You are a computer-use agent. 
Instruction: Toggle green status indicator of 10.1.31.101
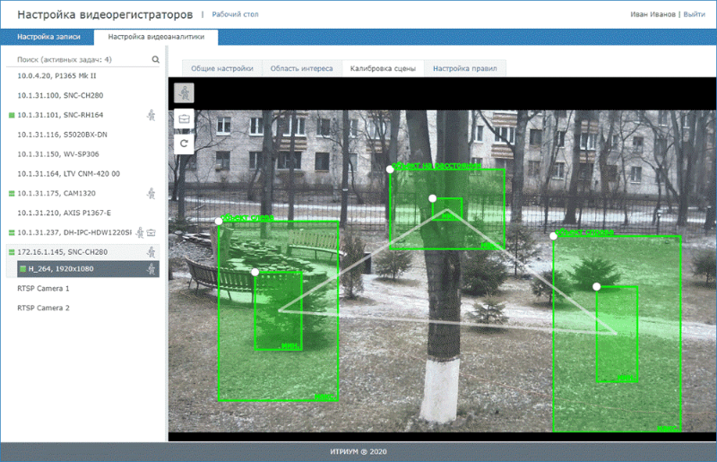pos(12,115)
